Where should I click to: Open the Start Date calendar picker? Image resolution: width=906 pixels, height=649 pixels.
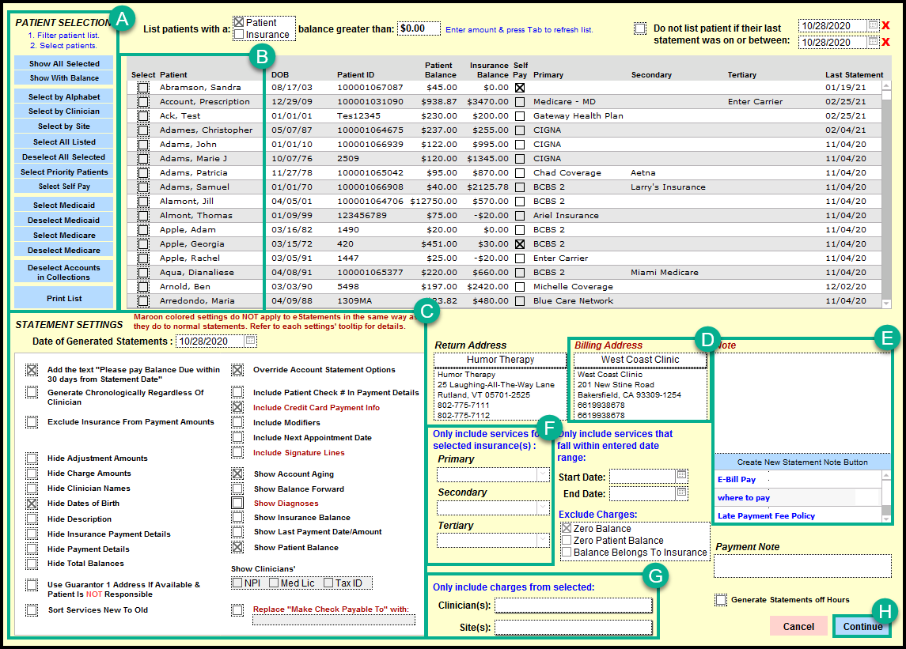click(681, 476)
